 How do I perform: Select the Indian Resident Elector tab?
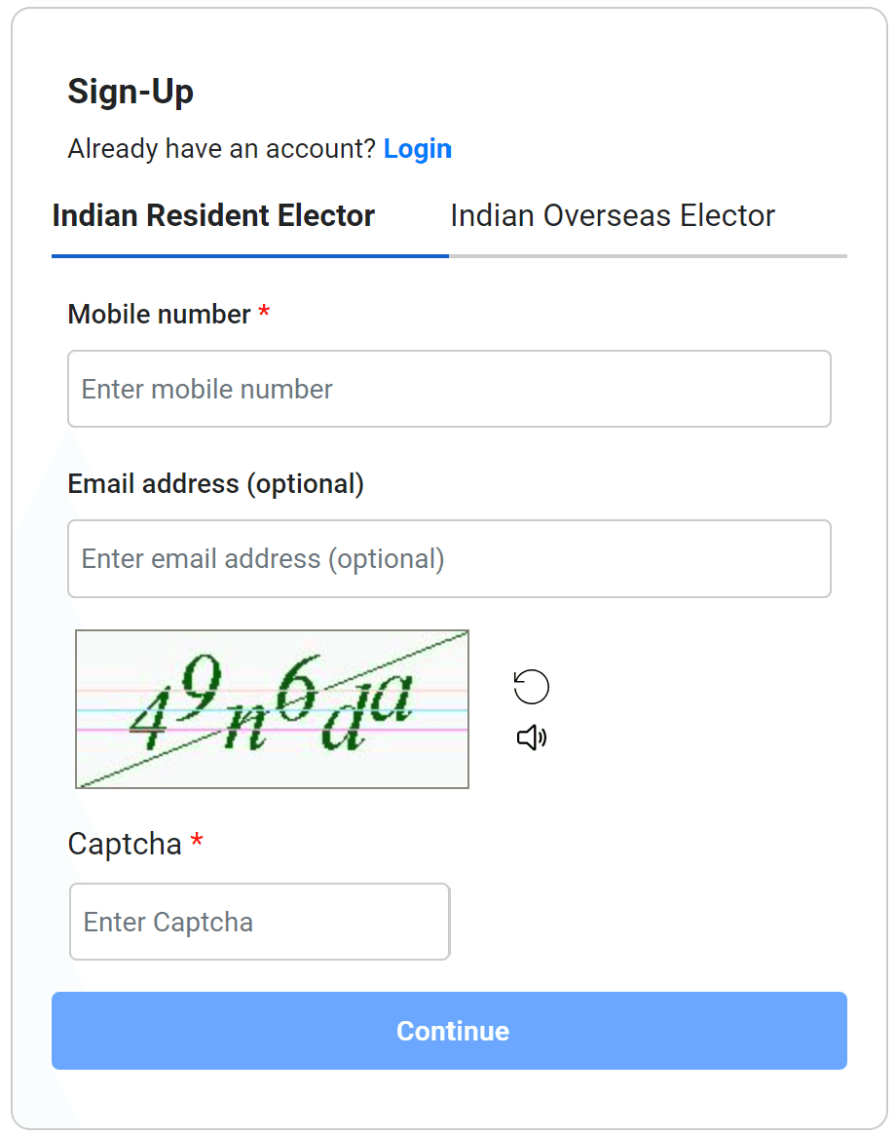point(213,215)
